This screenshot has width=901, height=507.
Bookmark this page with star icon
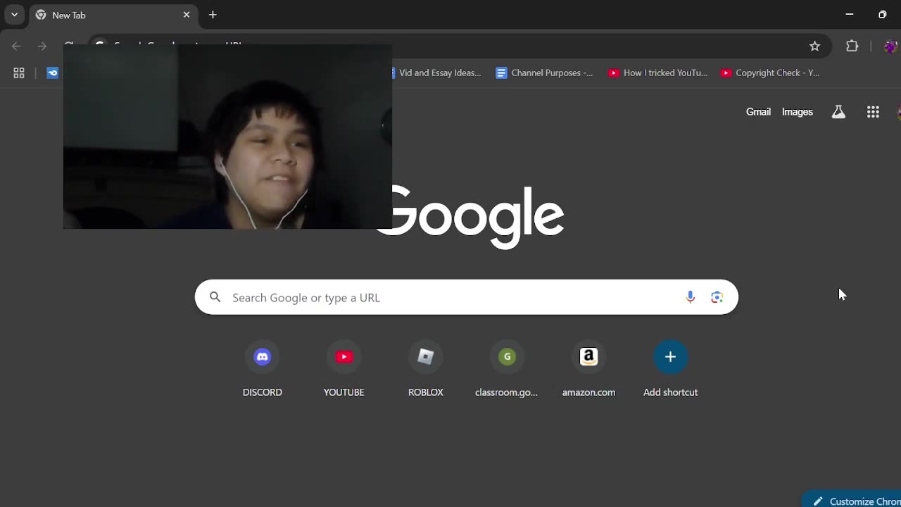[815, 46]
